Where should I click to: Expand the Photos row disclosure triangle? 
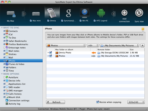[x=48, y=56]
